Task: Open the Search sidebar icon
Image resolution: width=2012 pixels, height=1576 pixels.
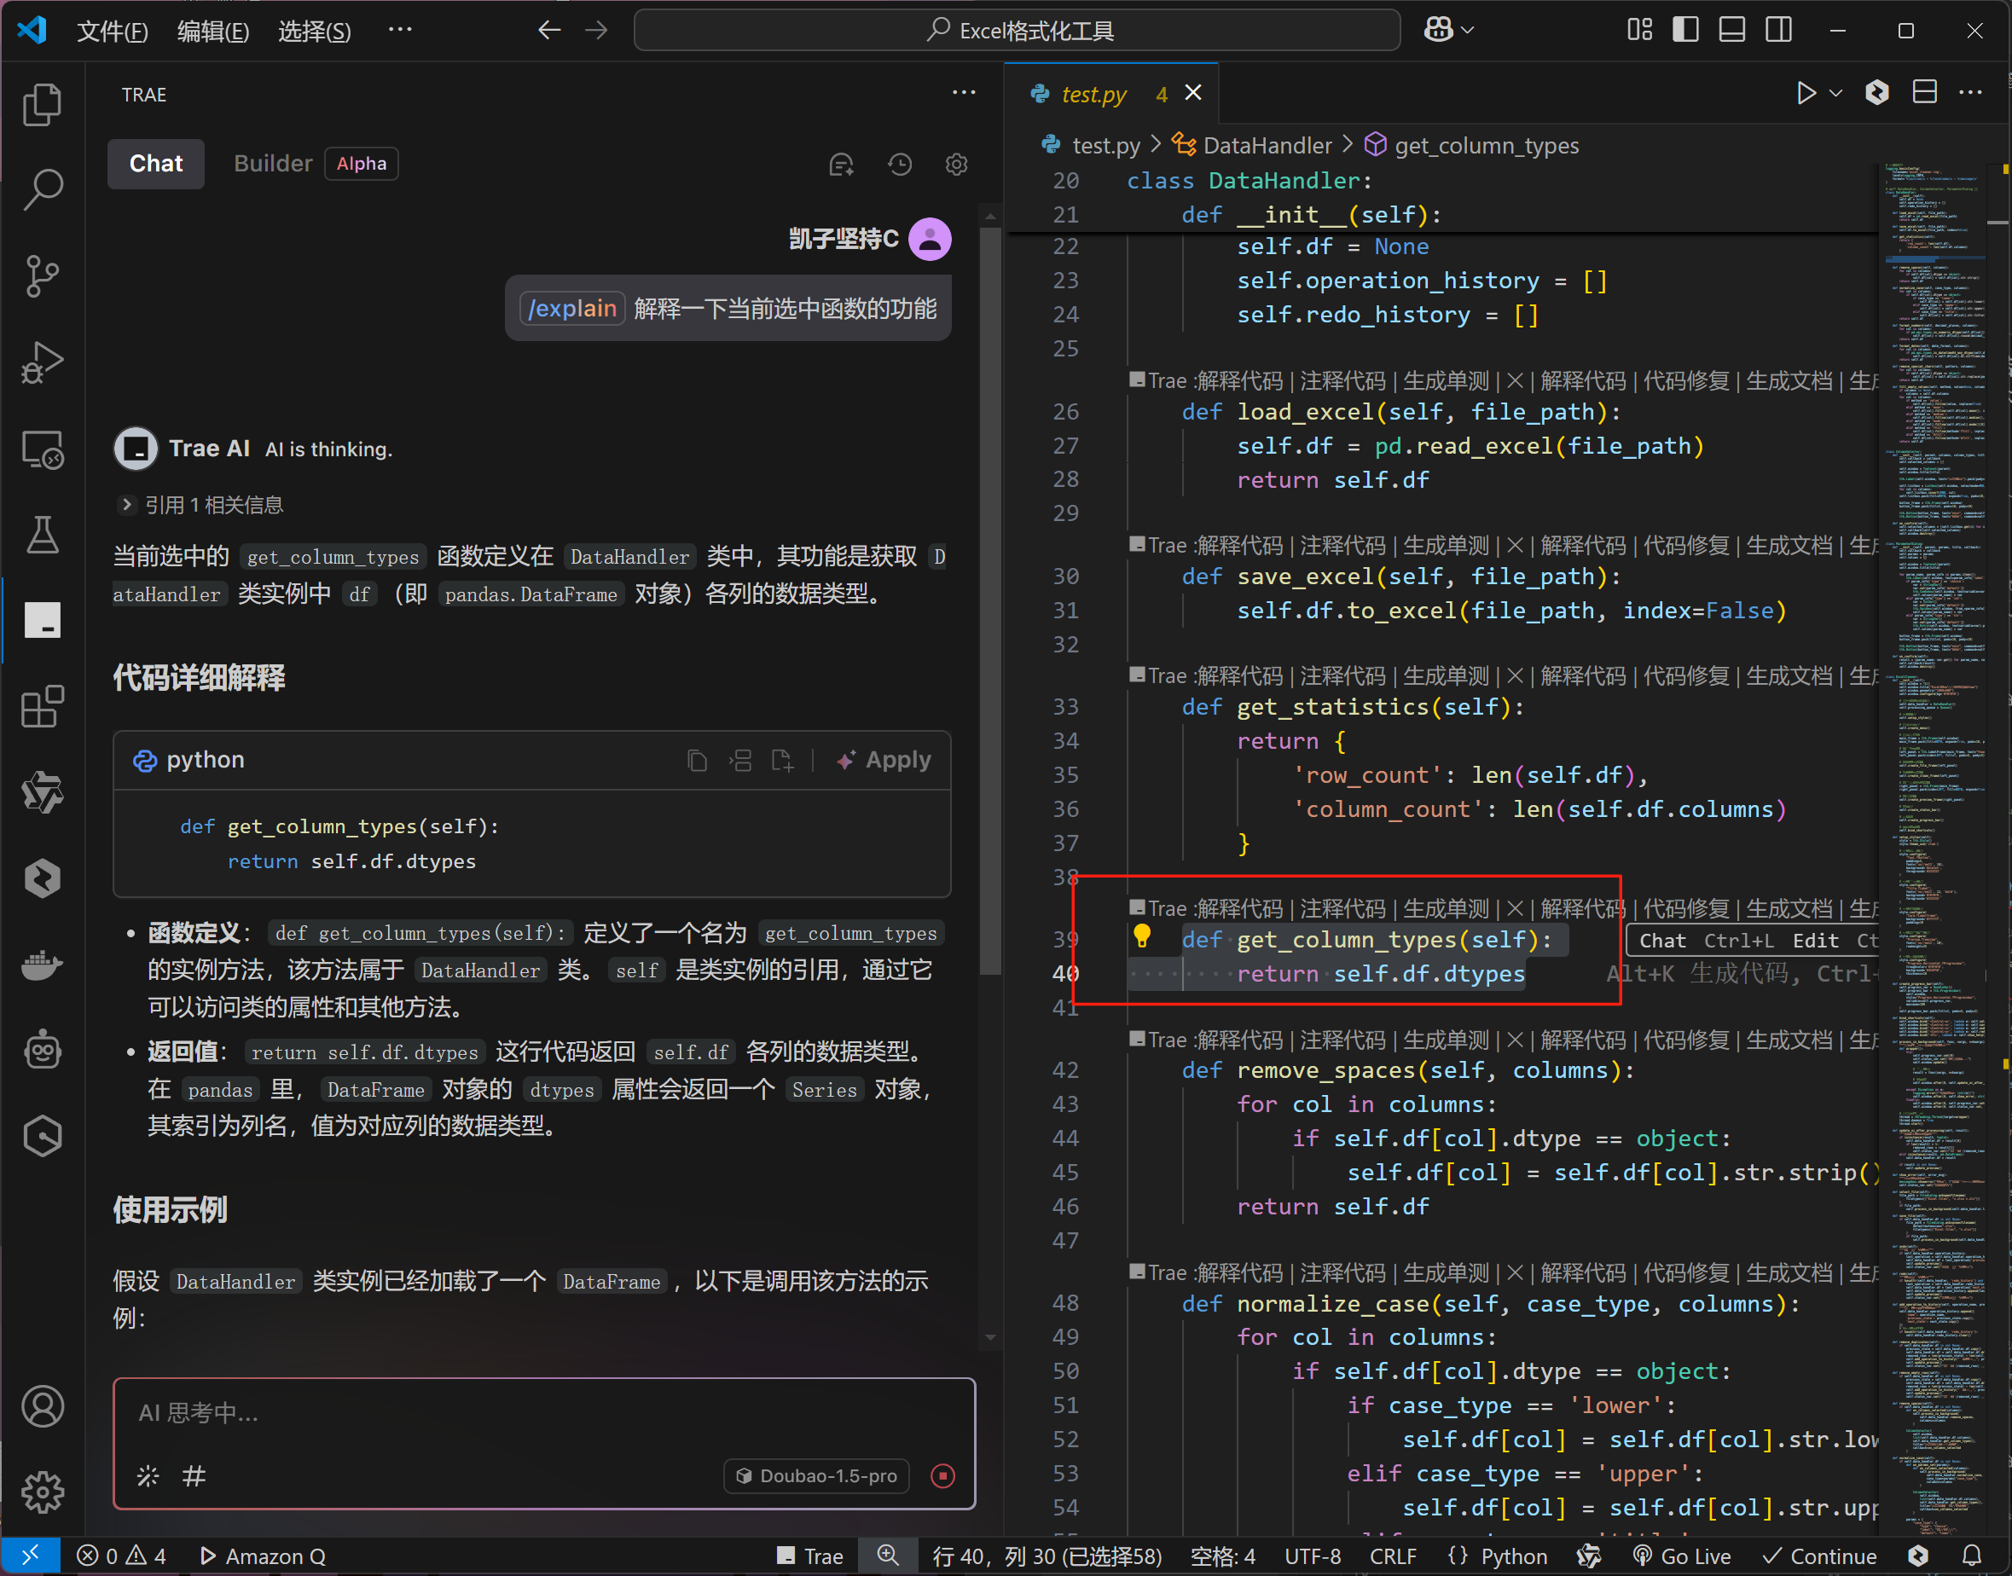Action: coord(42,189)
